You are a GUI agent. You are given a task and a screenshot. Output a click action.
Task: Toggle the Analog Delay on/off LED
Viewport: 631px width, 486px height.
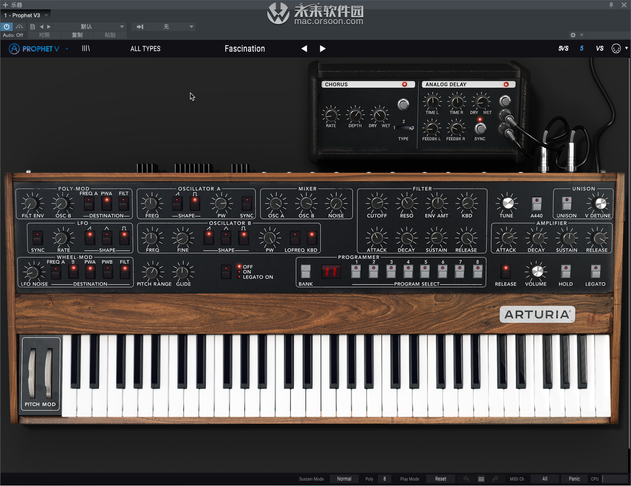(506, 85)
